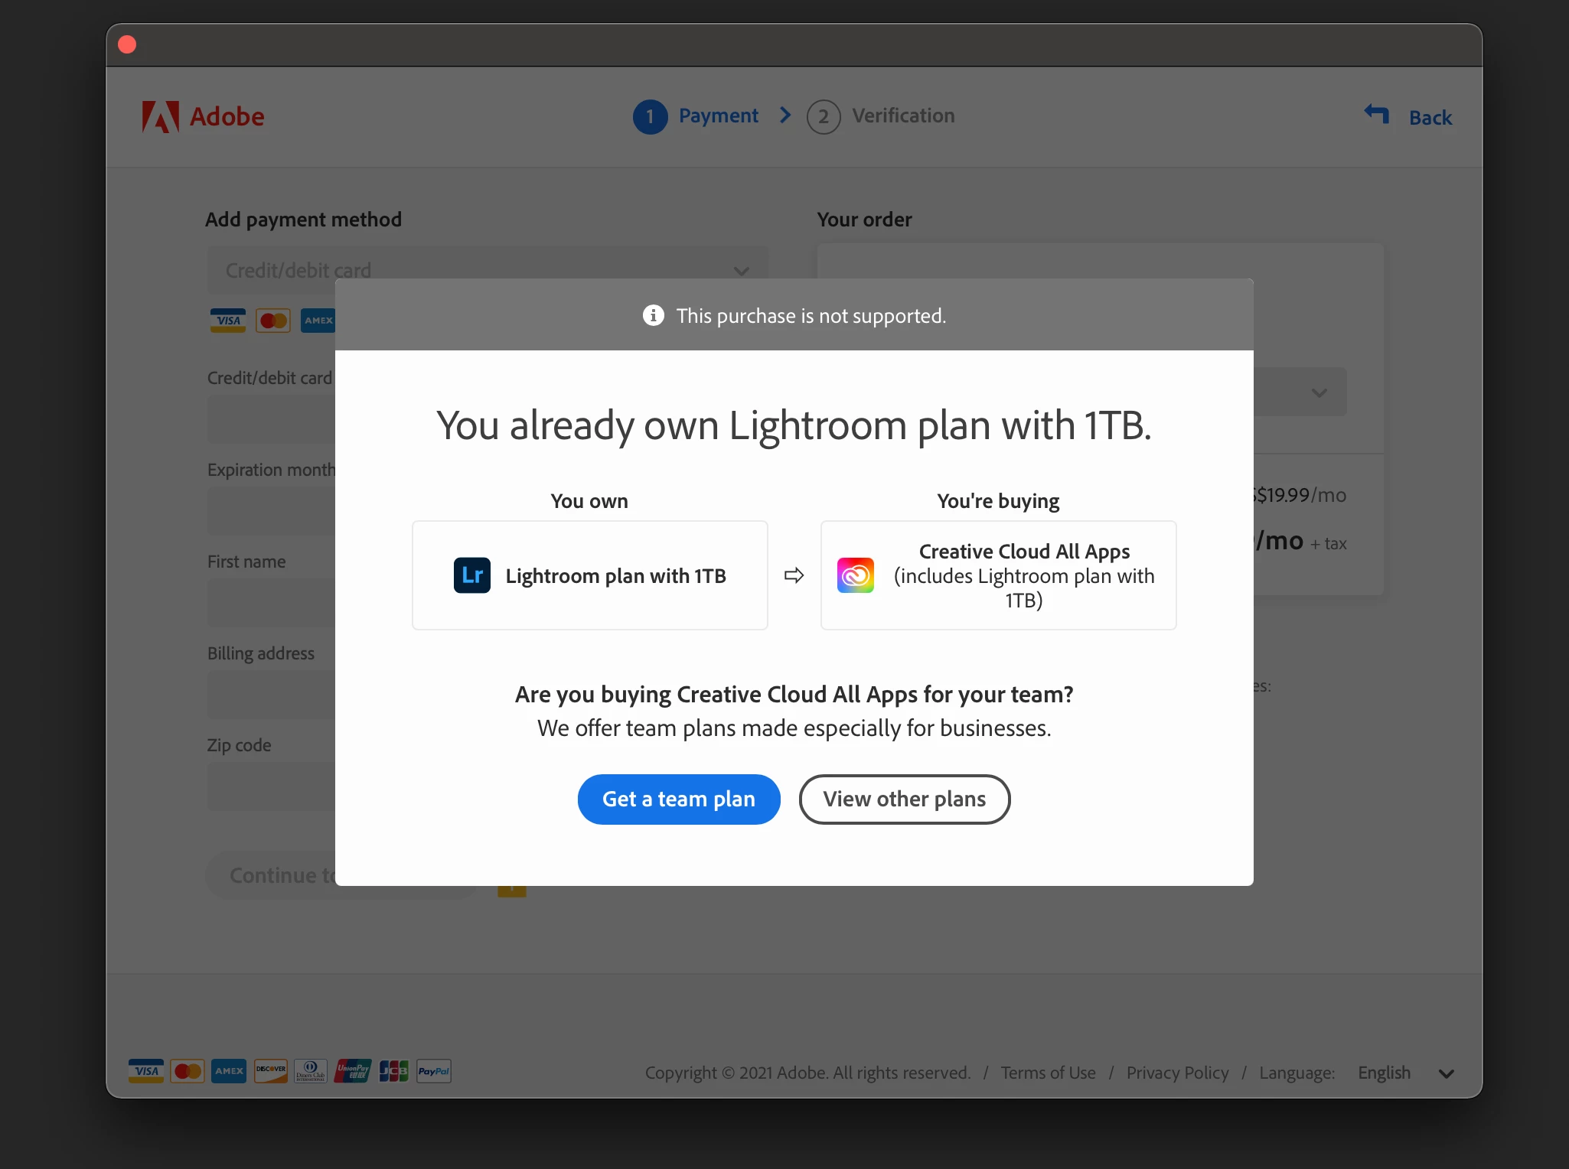This screenshot has height=1169, width=1569.
Task: Click the Adobe logo icon
Action: [161, 117]
